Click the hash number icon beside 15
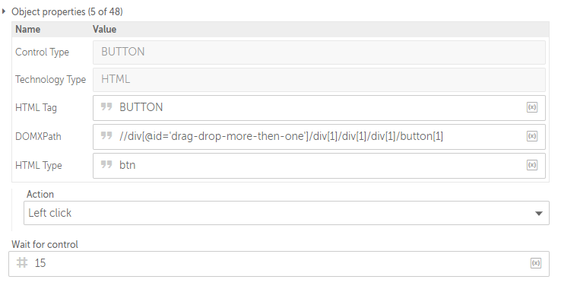 point(22,263)
